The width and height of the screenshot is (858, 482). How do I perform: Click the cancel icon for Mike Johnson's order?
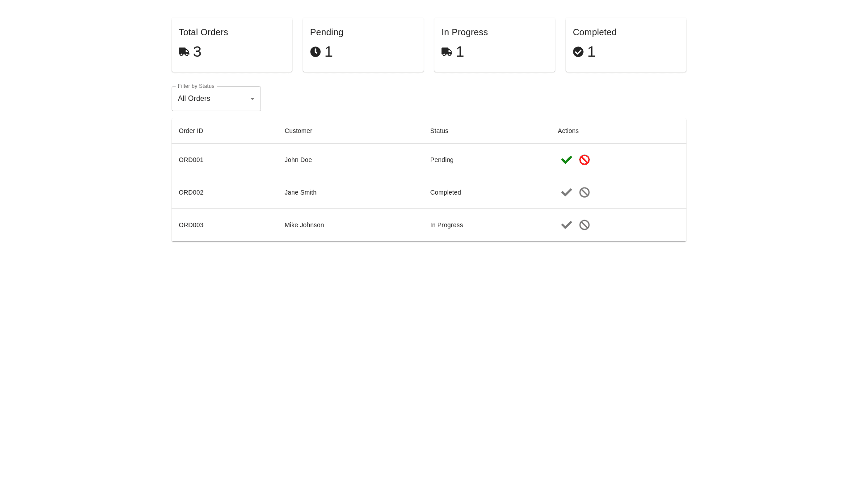click(x=584, y=225)
